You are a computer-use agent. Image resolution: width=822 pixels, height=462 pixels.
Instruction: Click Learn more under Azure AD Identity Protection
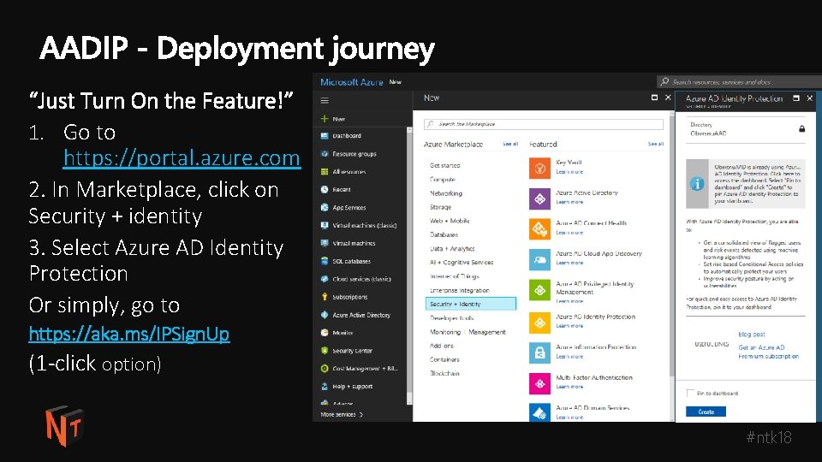tap(569, 326)
